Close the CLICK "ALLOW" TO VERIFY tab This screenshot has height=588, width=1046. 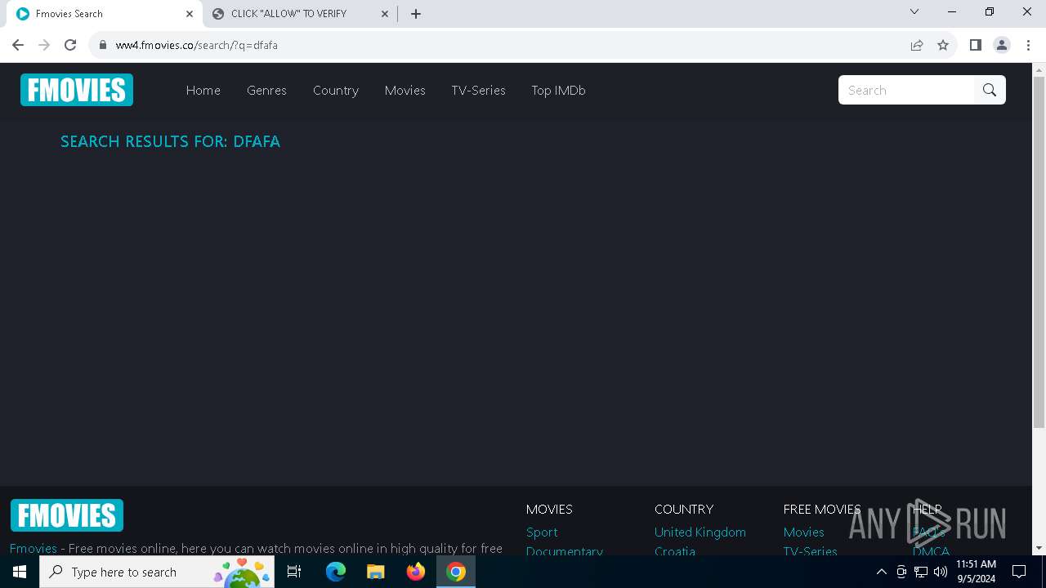[x=385, y=14]
